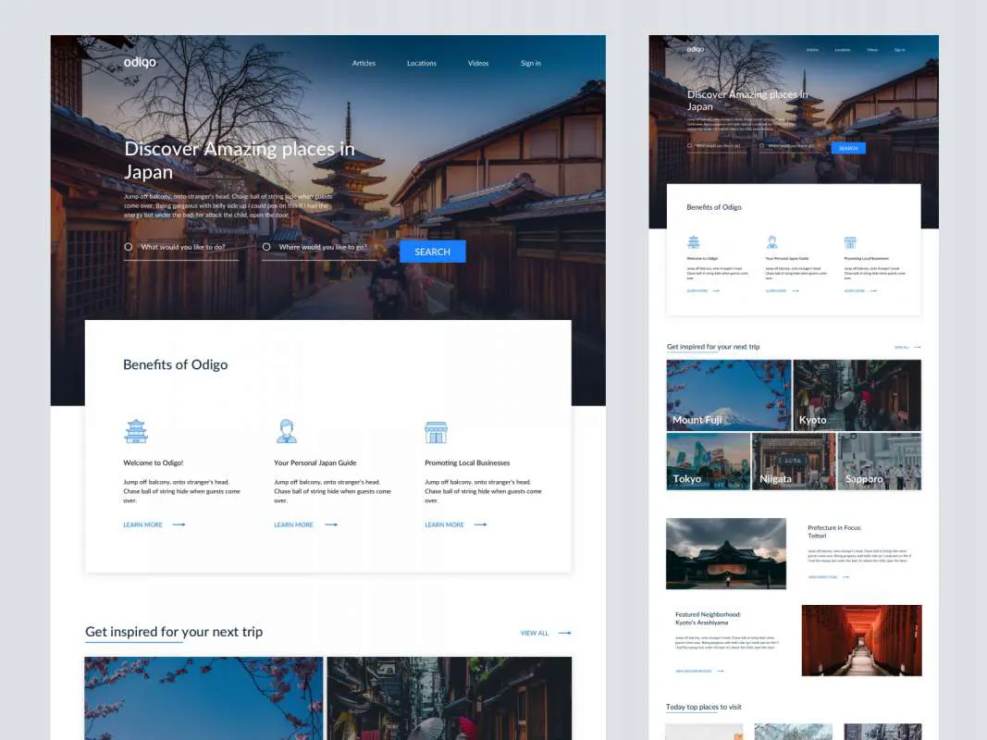987x740 pixels.
Task: Go to Videos in the large mockup's navigation
Action: 478,64
